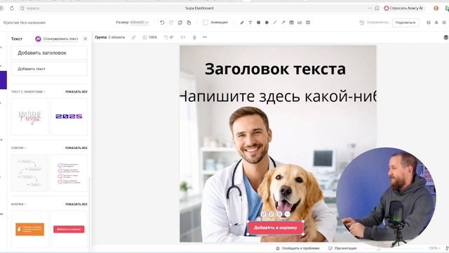Open version history clock icon
This screenshot has width=449, height=253.
pos(362,22)
